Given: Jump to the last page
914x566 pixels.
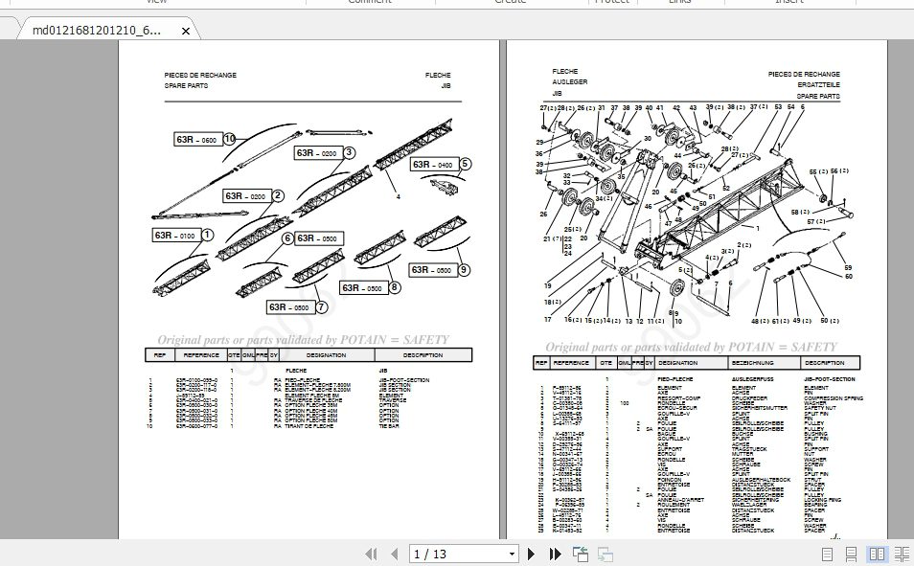Looking at the screenshot, I should [x=554, y=554].
